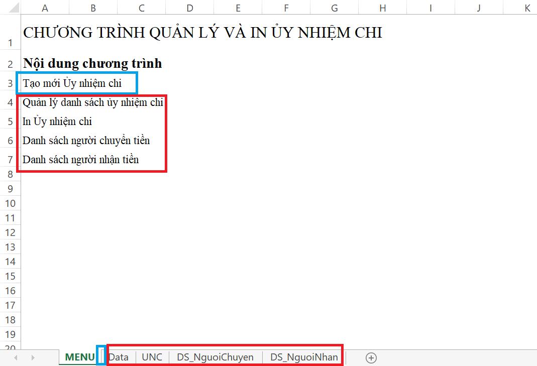This screenshot has height=366, width=537.
Task: Switch to the Data sheet tab
Action: pyautogui.click(x=119, y=357)
